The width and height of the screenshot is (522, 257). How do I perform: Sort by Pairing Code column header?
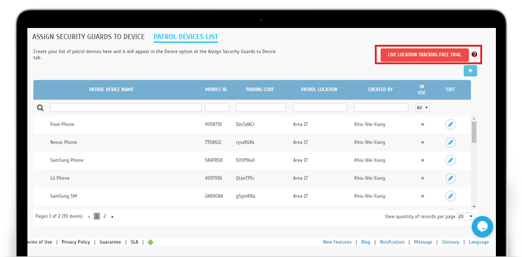pyautogui.click(x=260, y=89)
